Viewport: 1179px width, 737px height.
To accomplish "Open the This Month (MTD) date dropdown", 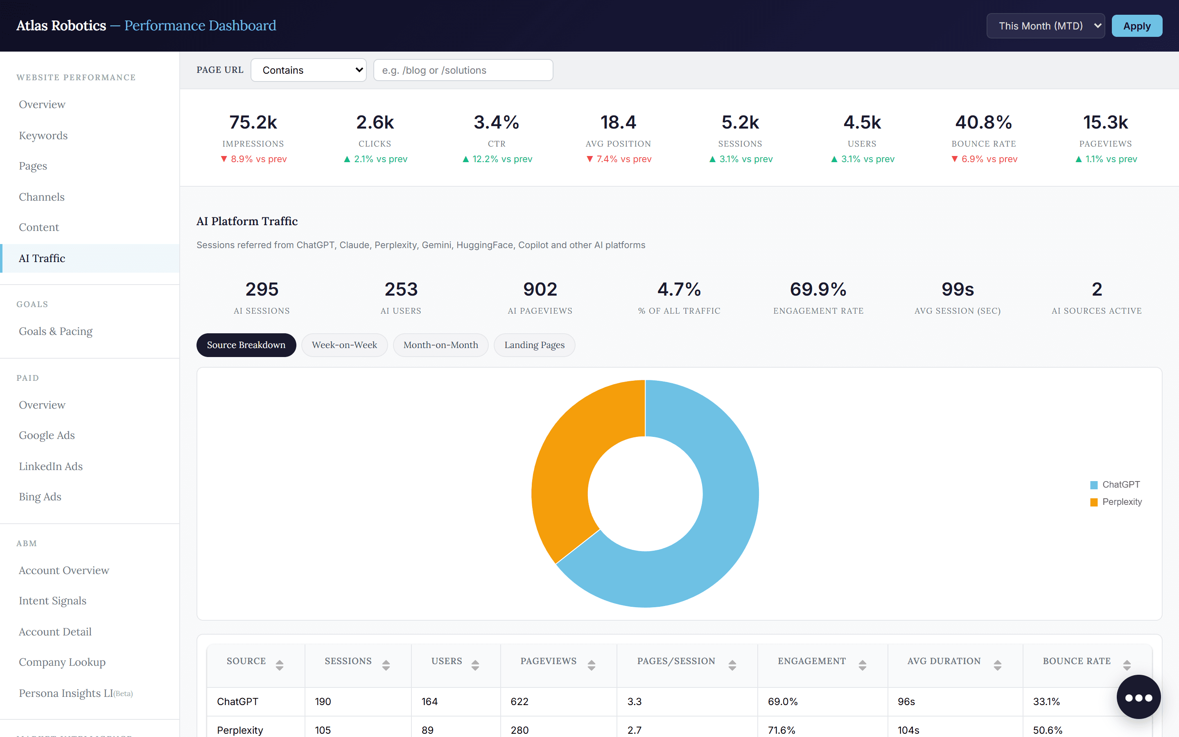I will tap(1046, 26).
